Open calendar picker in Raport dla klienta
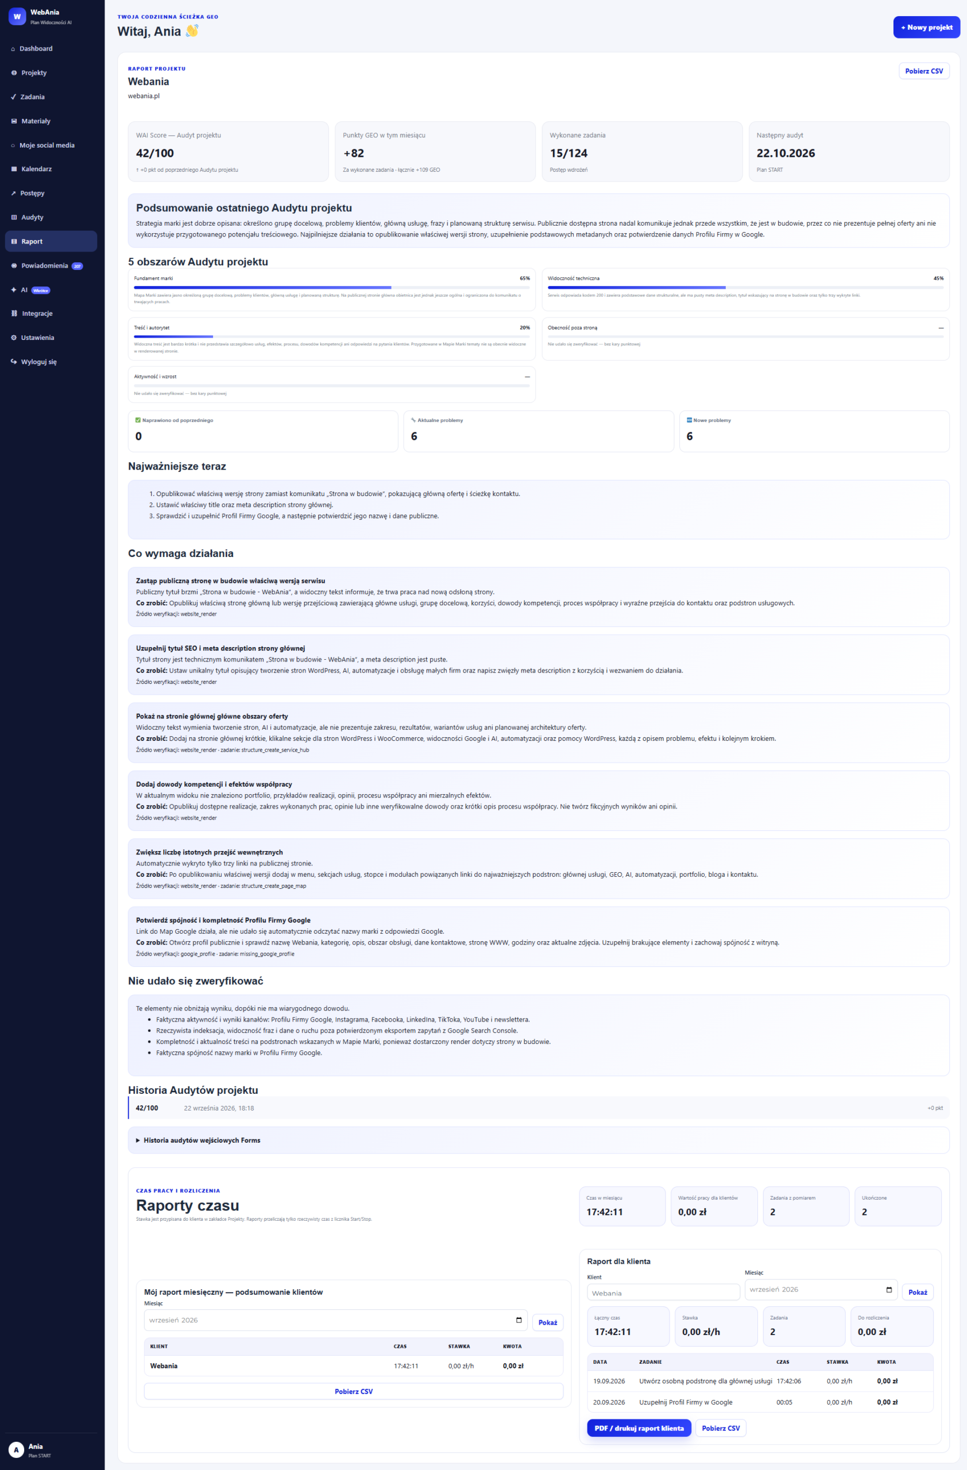The height and width of the screenshot is (1470, 967). coord(888,1290)
